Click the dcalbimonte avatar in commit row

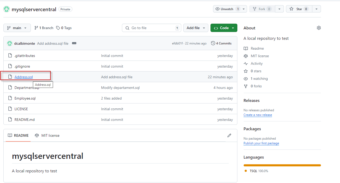[x=10, y=43]
